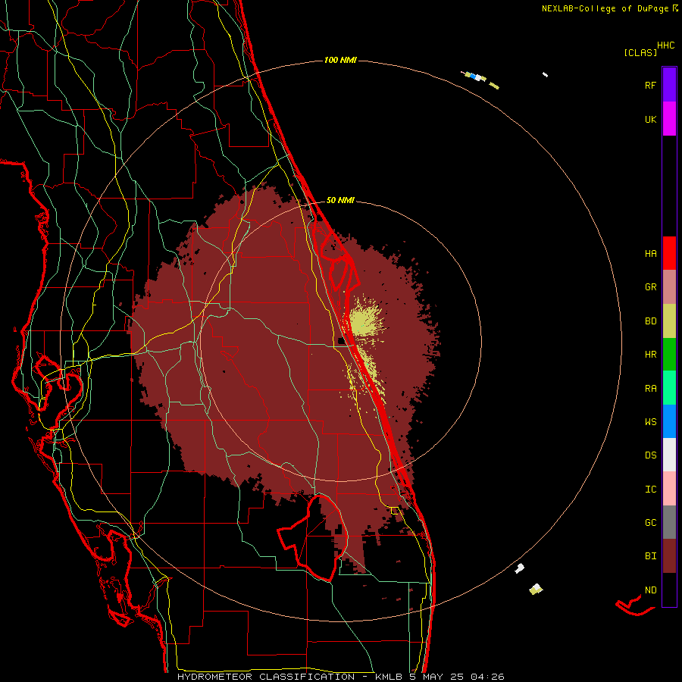Click the dark green HR legend swatch
Screen dimensions: 682x682
pyautogui.click(x=669, y=355)
